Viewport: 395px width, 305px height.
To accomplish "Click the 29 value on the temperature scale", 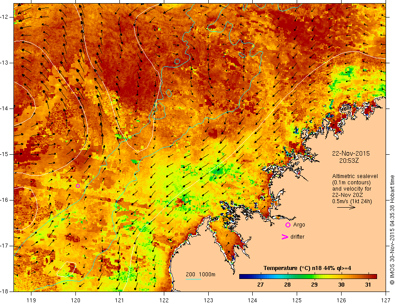I will (314, 285).
